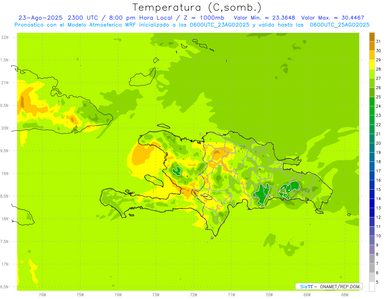Click the "68W" longitude axis label
Image resolution: width=387 pixels, height=299 pixels.
(345, 295)
